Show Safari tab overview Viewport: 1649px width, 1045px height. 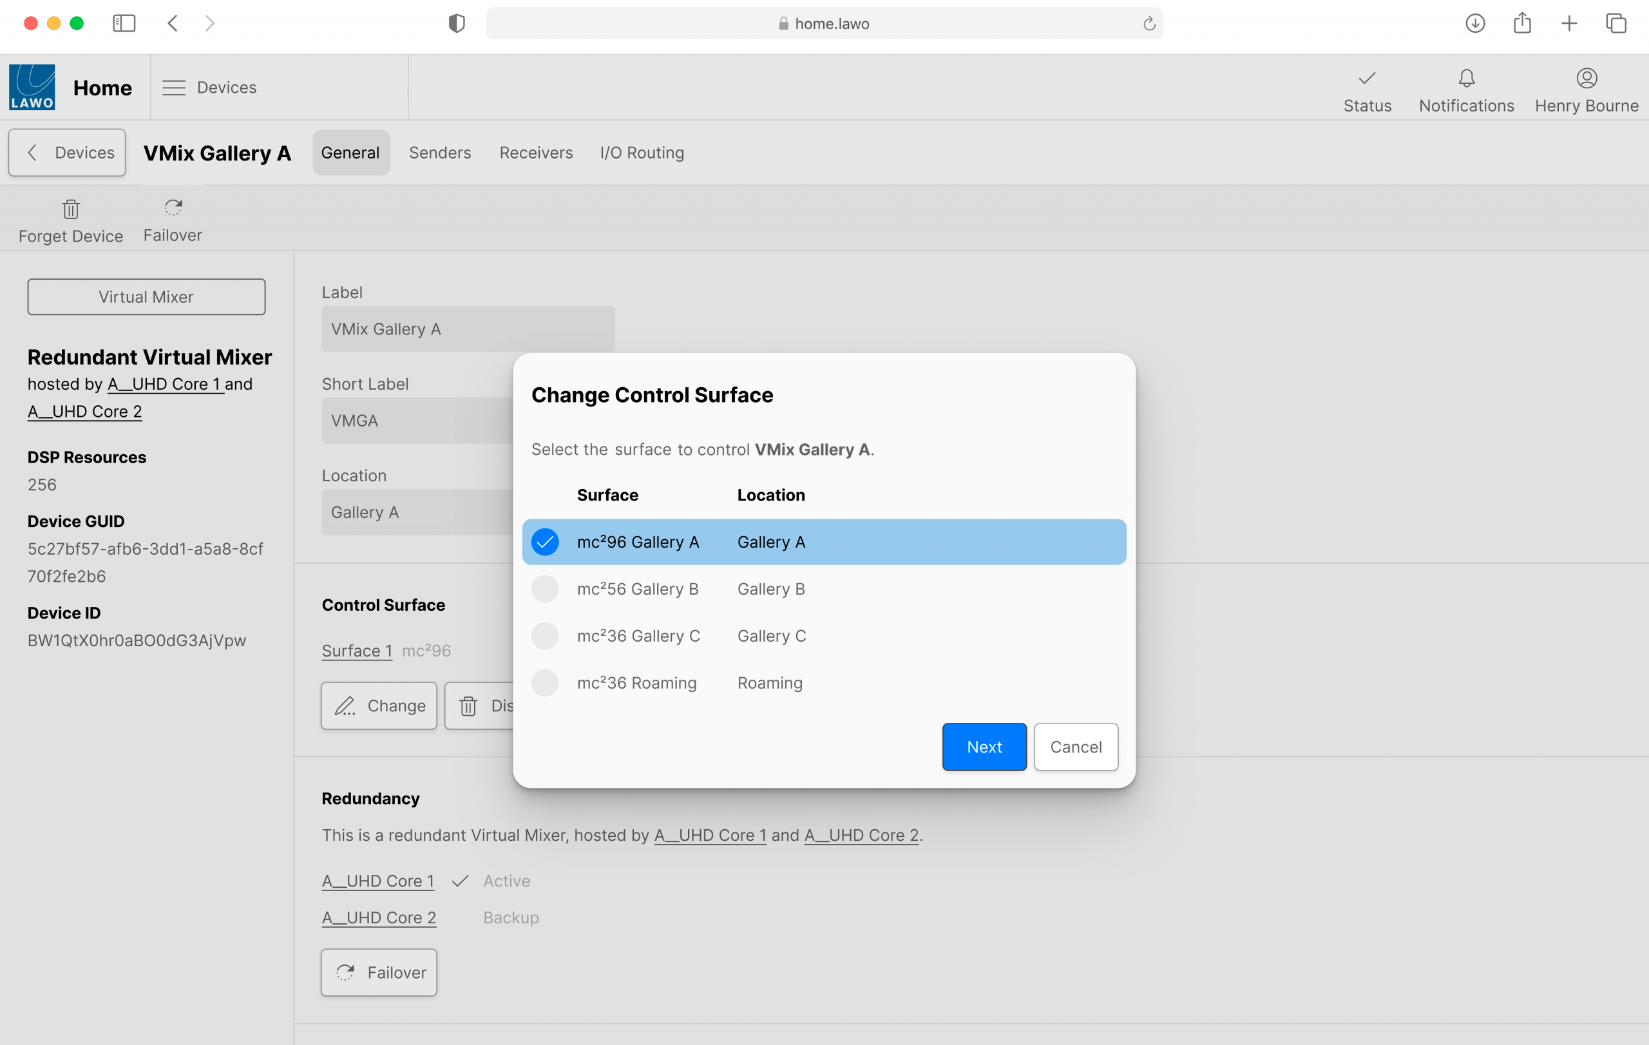1616,23
